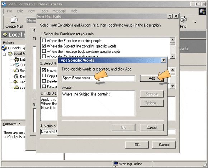Image resolution: width=208 pixels, height=168 pixels.
Task: Expand the dropdown arrow beside Find
Action: (x=195, y=23)
